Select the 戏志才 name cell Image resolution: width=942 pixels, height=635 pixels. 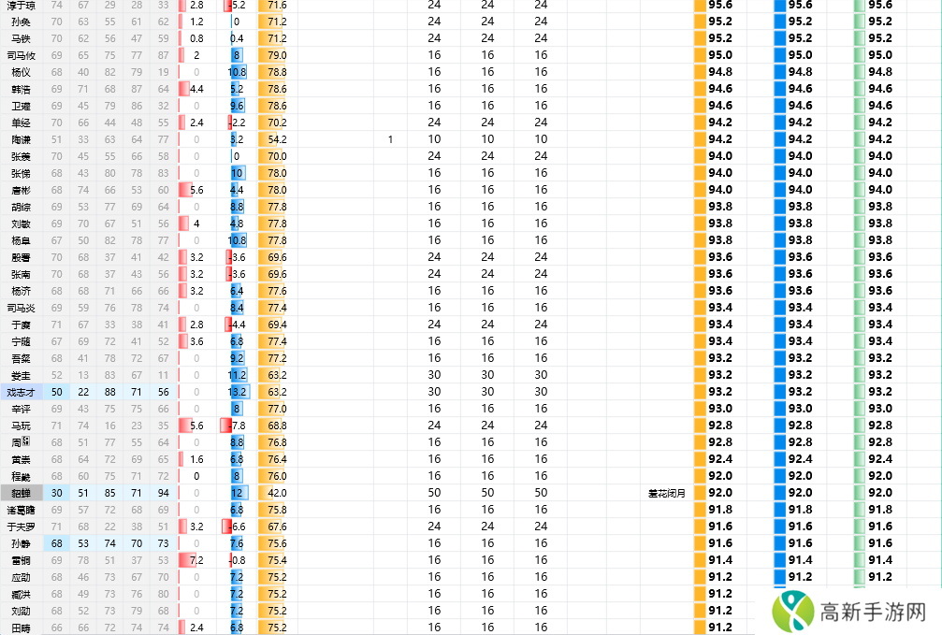point(21,392)
